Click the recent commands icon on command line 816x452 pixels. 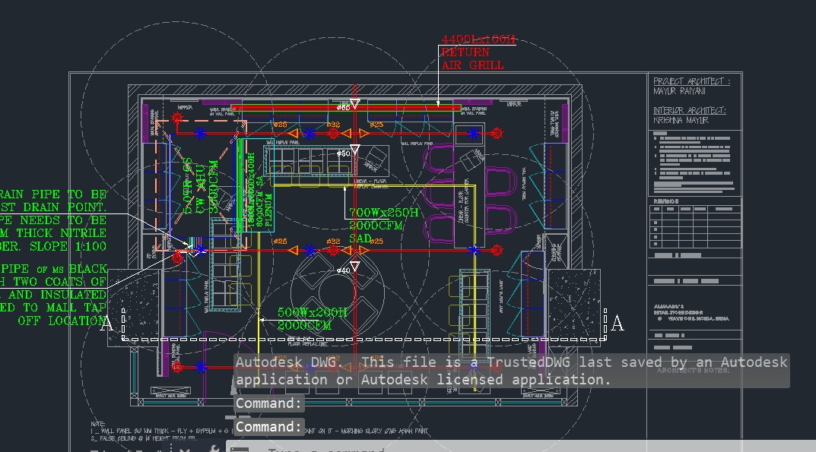(x=240, y=449)
